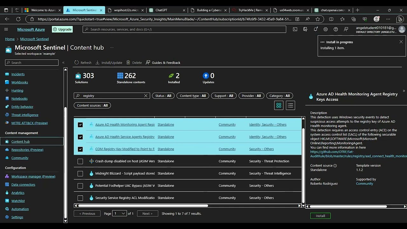Image resolution: width=407 pixels, height=229 pixels.
Task: Open the notifications bell icon
Action: 315,29
